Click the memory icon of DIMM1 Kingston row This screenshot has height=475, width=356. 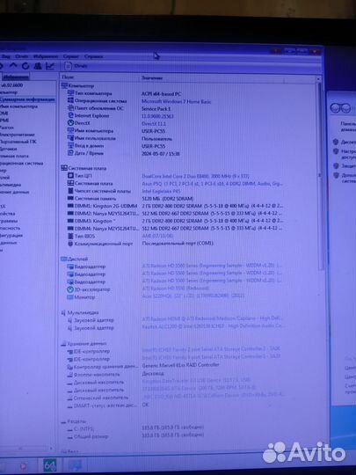(70, 206)
